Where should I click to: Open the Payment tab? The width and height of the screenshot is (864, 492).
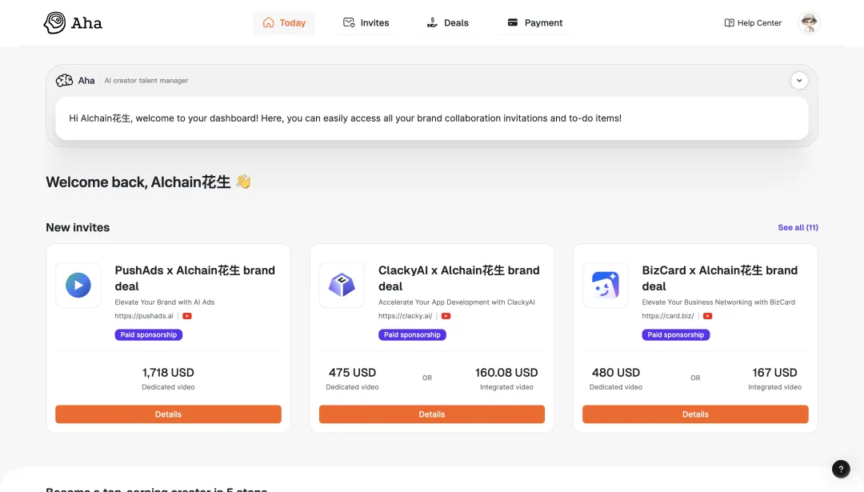(x=535, y=23)
